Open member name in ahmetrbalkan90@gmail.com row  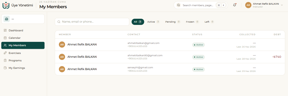(x=82, y=57)
